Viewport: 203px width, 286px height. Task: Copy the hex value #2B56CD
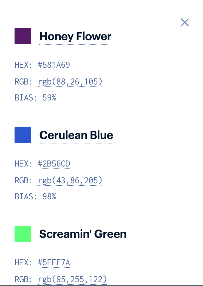(x=54, y=164)
